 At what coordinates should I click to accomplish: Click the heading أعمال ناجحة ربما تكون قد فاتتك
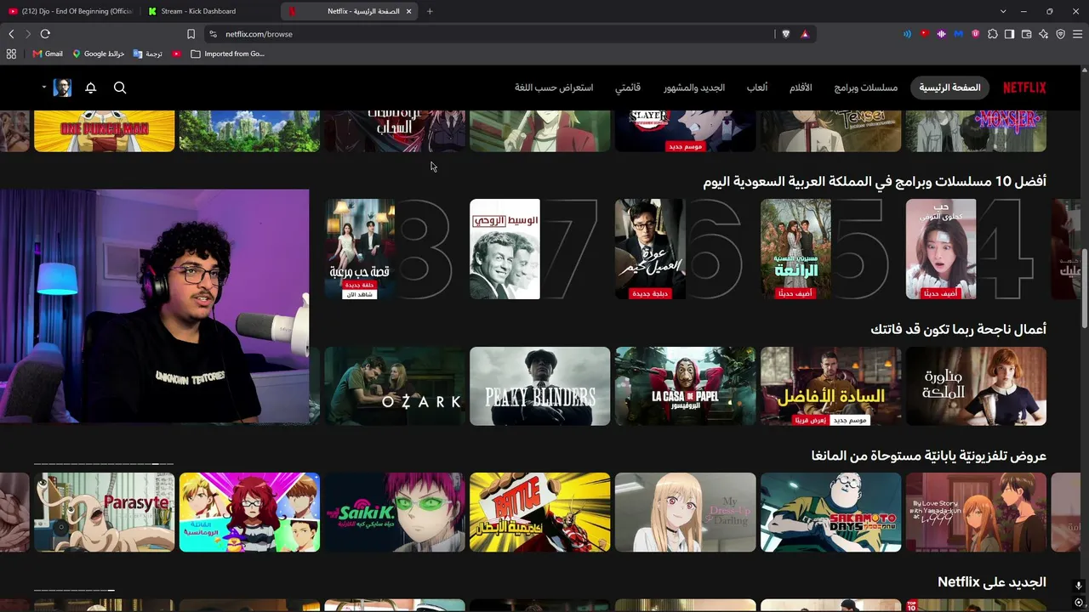point(958,329)
